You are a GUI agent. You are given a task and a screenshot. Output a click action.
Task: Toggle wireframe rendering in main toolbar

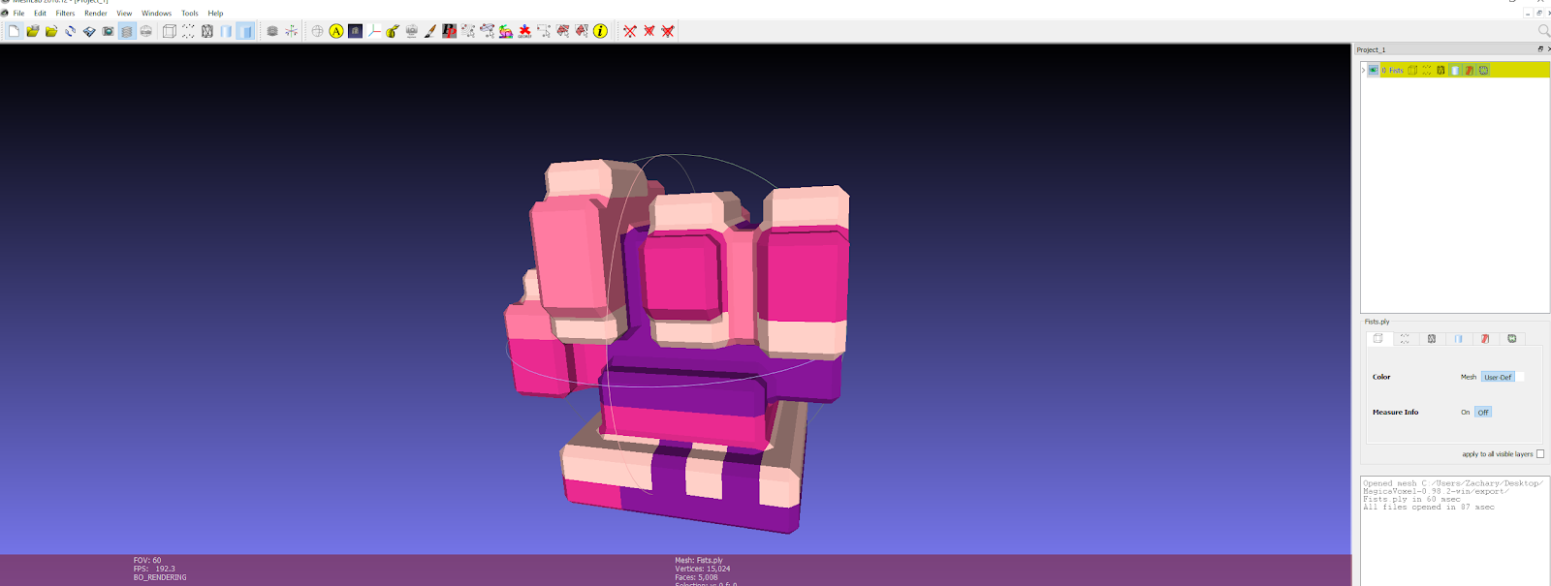click(x=207, y=31)
